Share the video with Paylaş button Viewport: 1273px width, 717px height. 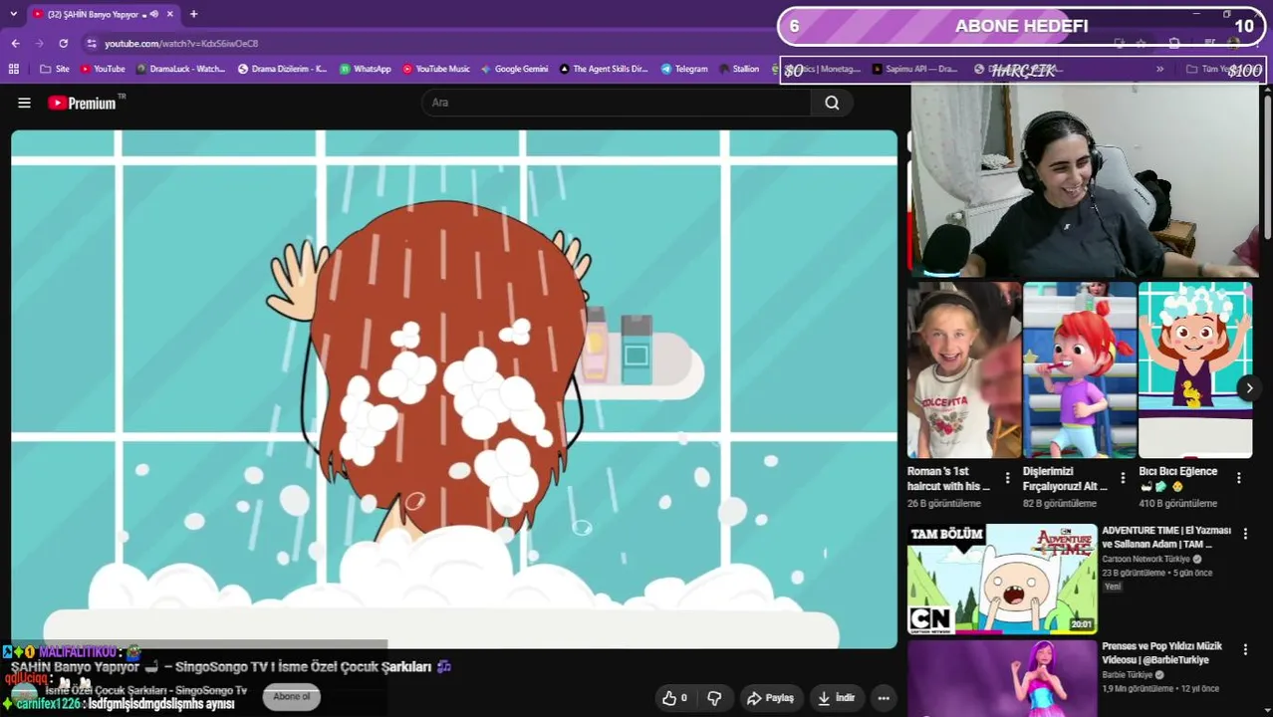pos(770,698)
